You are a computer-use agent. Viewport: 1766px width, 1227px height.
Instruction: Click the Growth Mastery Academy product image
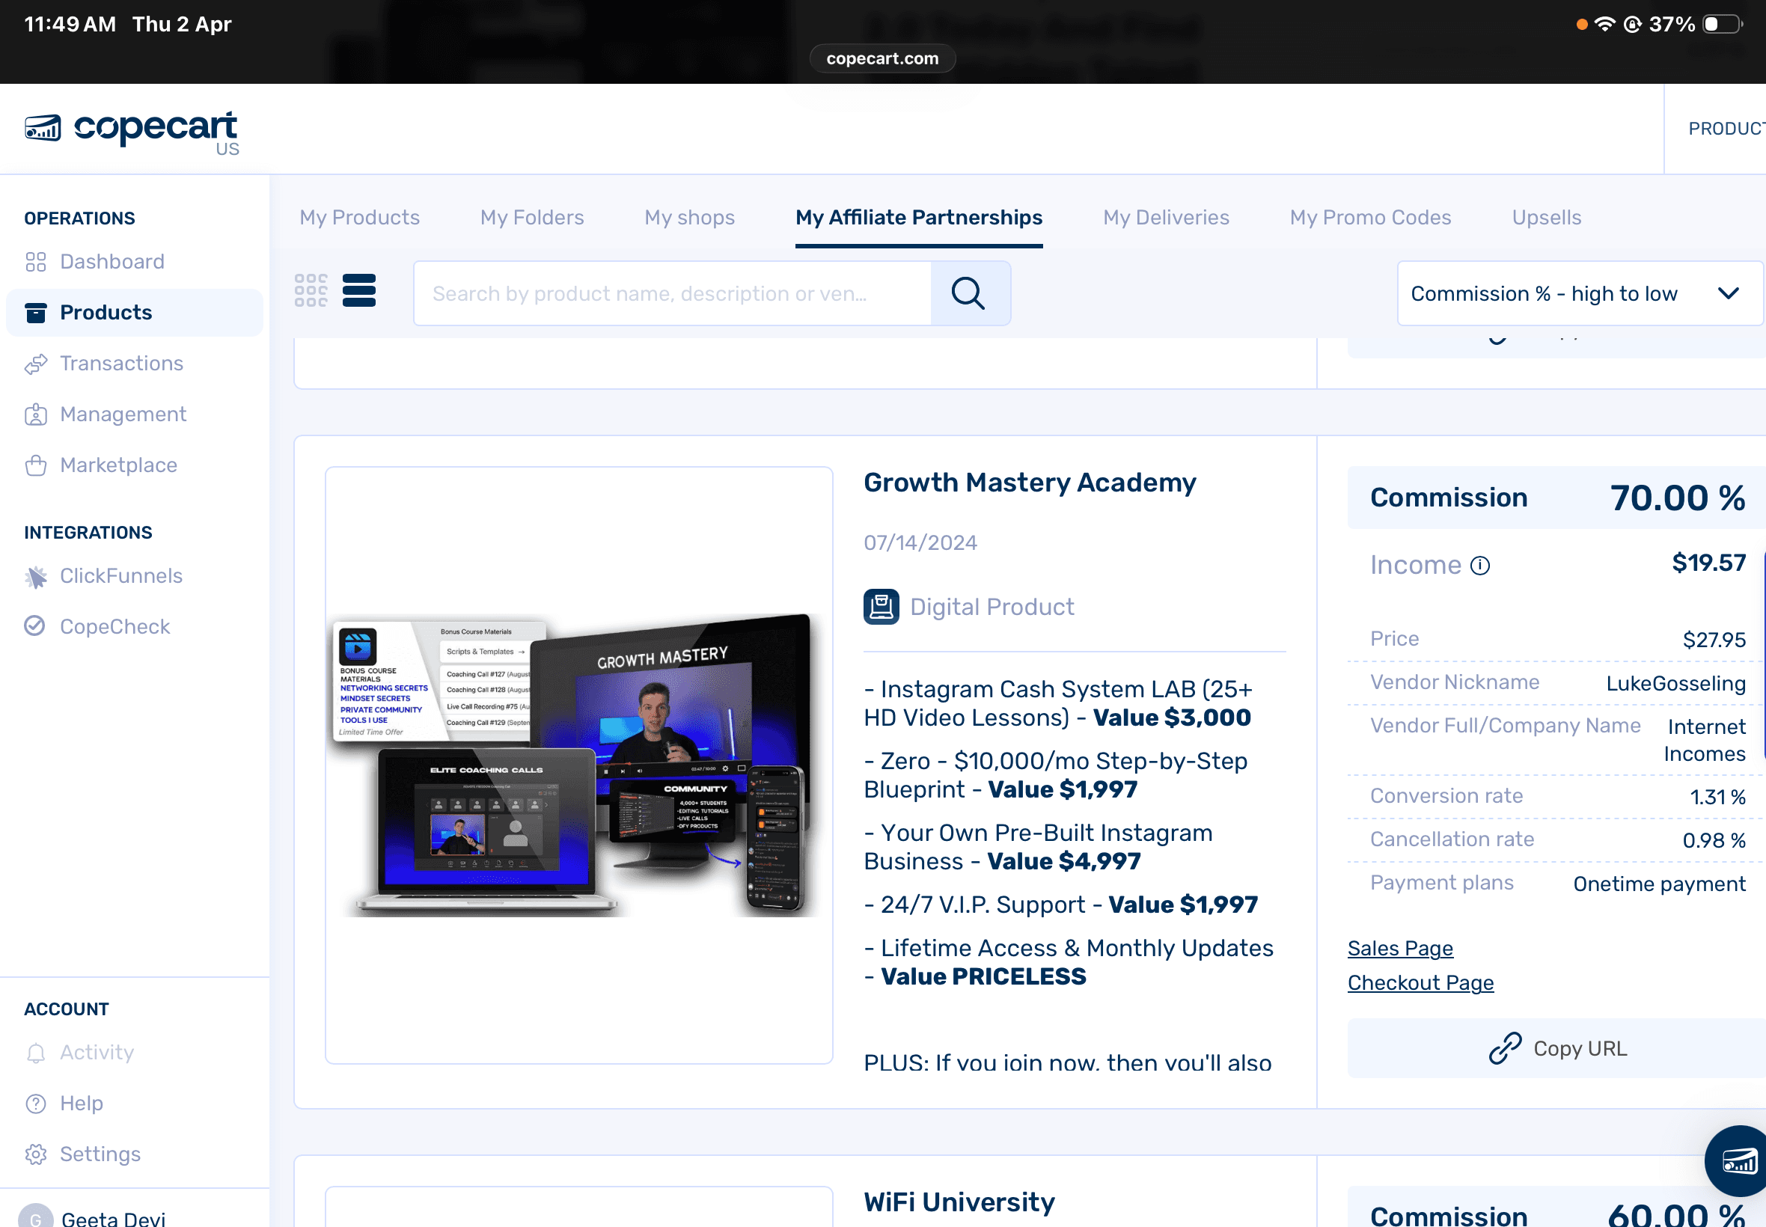pyautogui.click(x=578, y=764)
